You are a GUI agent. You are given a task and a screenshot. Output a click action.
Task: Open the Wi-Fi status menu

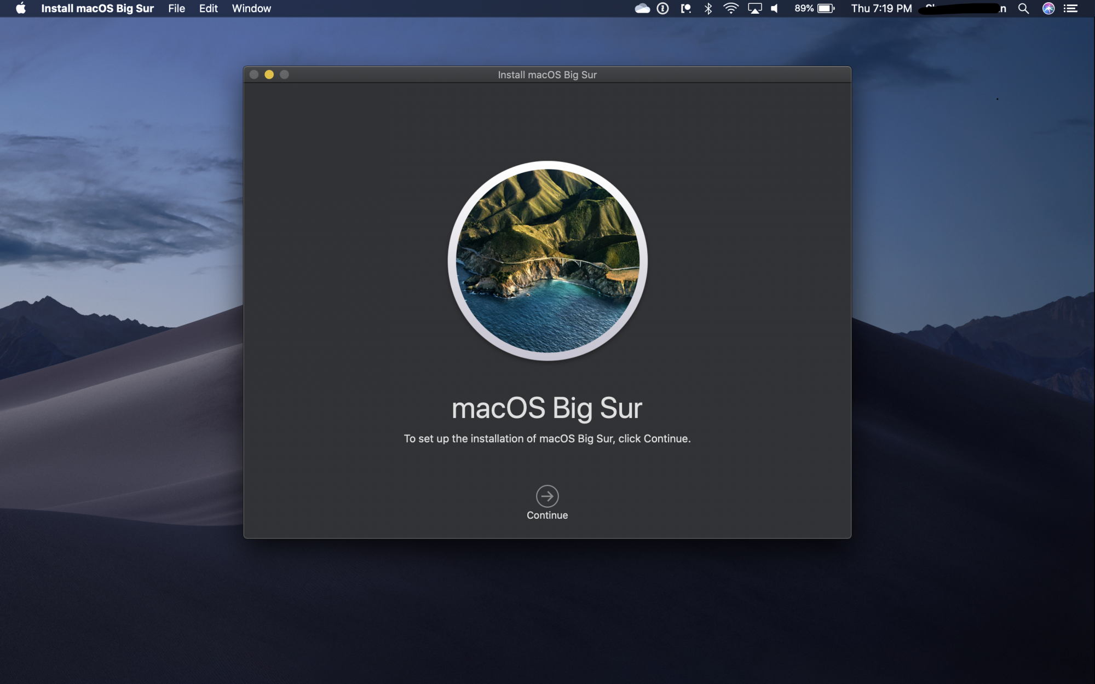click(x=730, y=8)
